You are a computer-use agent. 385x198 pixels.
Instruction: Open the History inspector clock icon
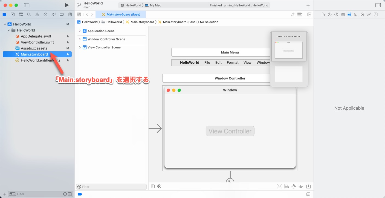pos(330,14)
